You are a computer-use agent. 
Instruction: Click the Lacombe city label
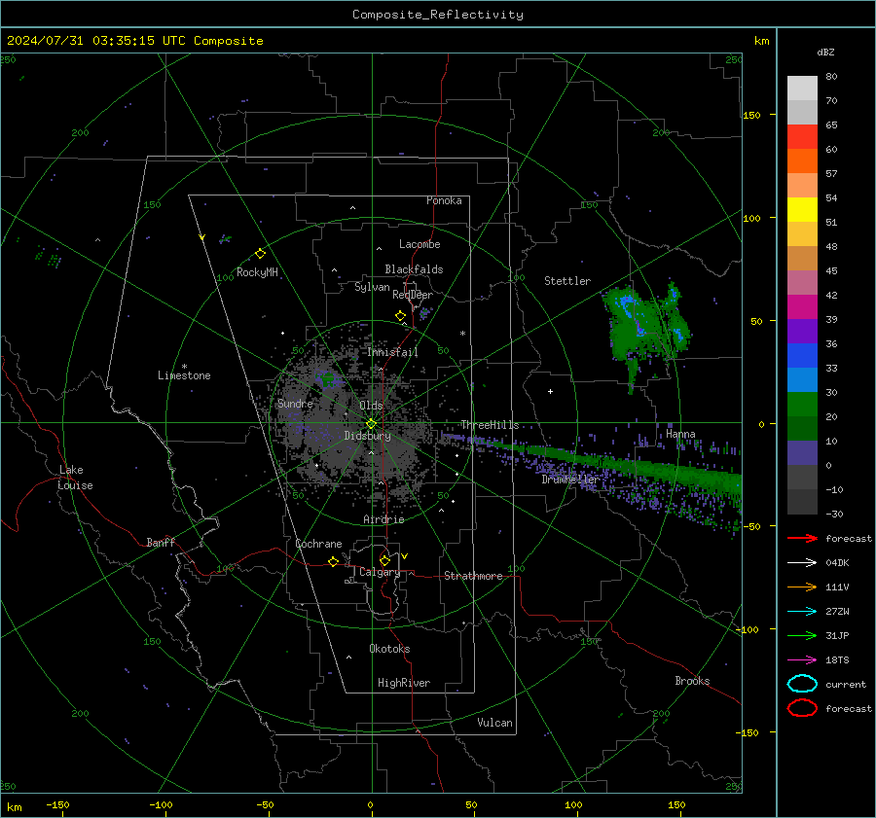(x=420, y=244)
